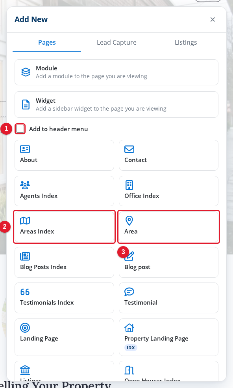Image resolution: width=233 pixels, height=388 pixels.
Task: Click the Add New dialog title
Action: click(x=31, y=19)
